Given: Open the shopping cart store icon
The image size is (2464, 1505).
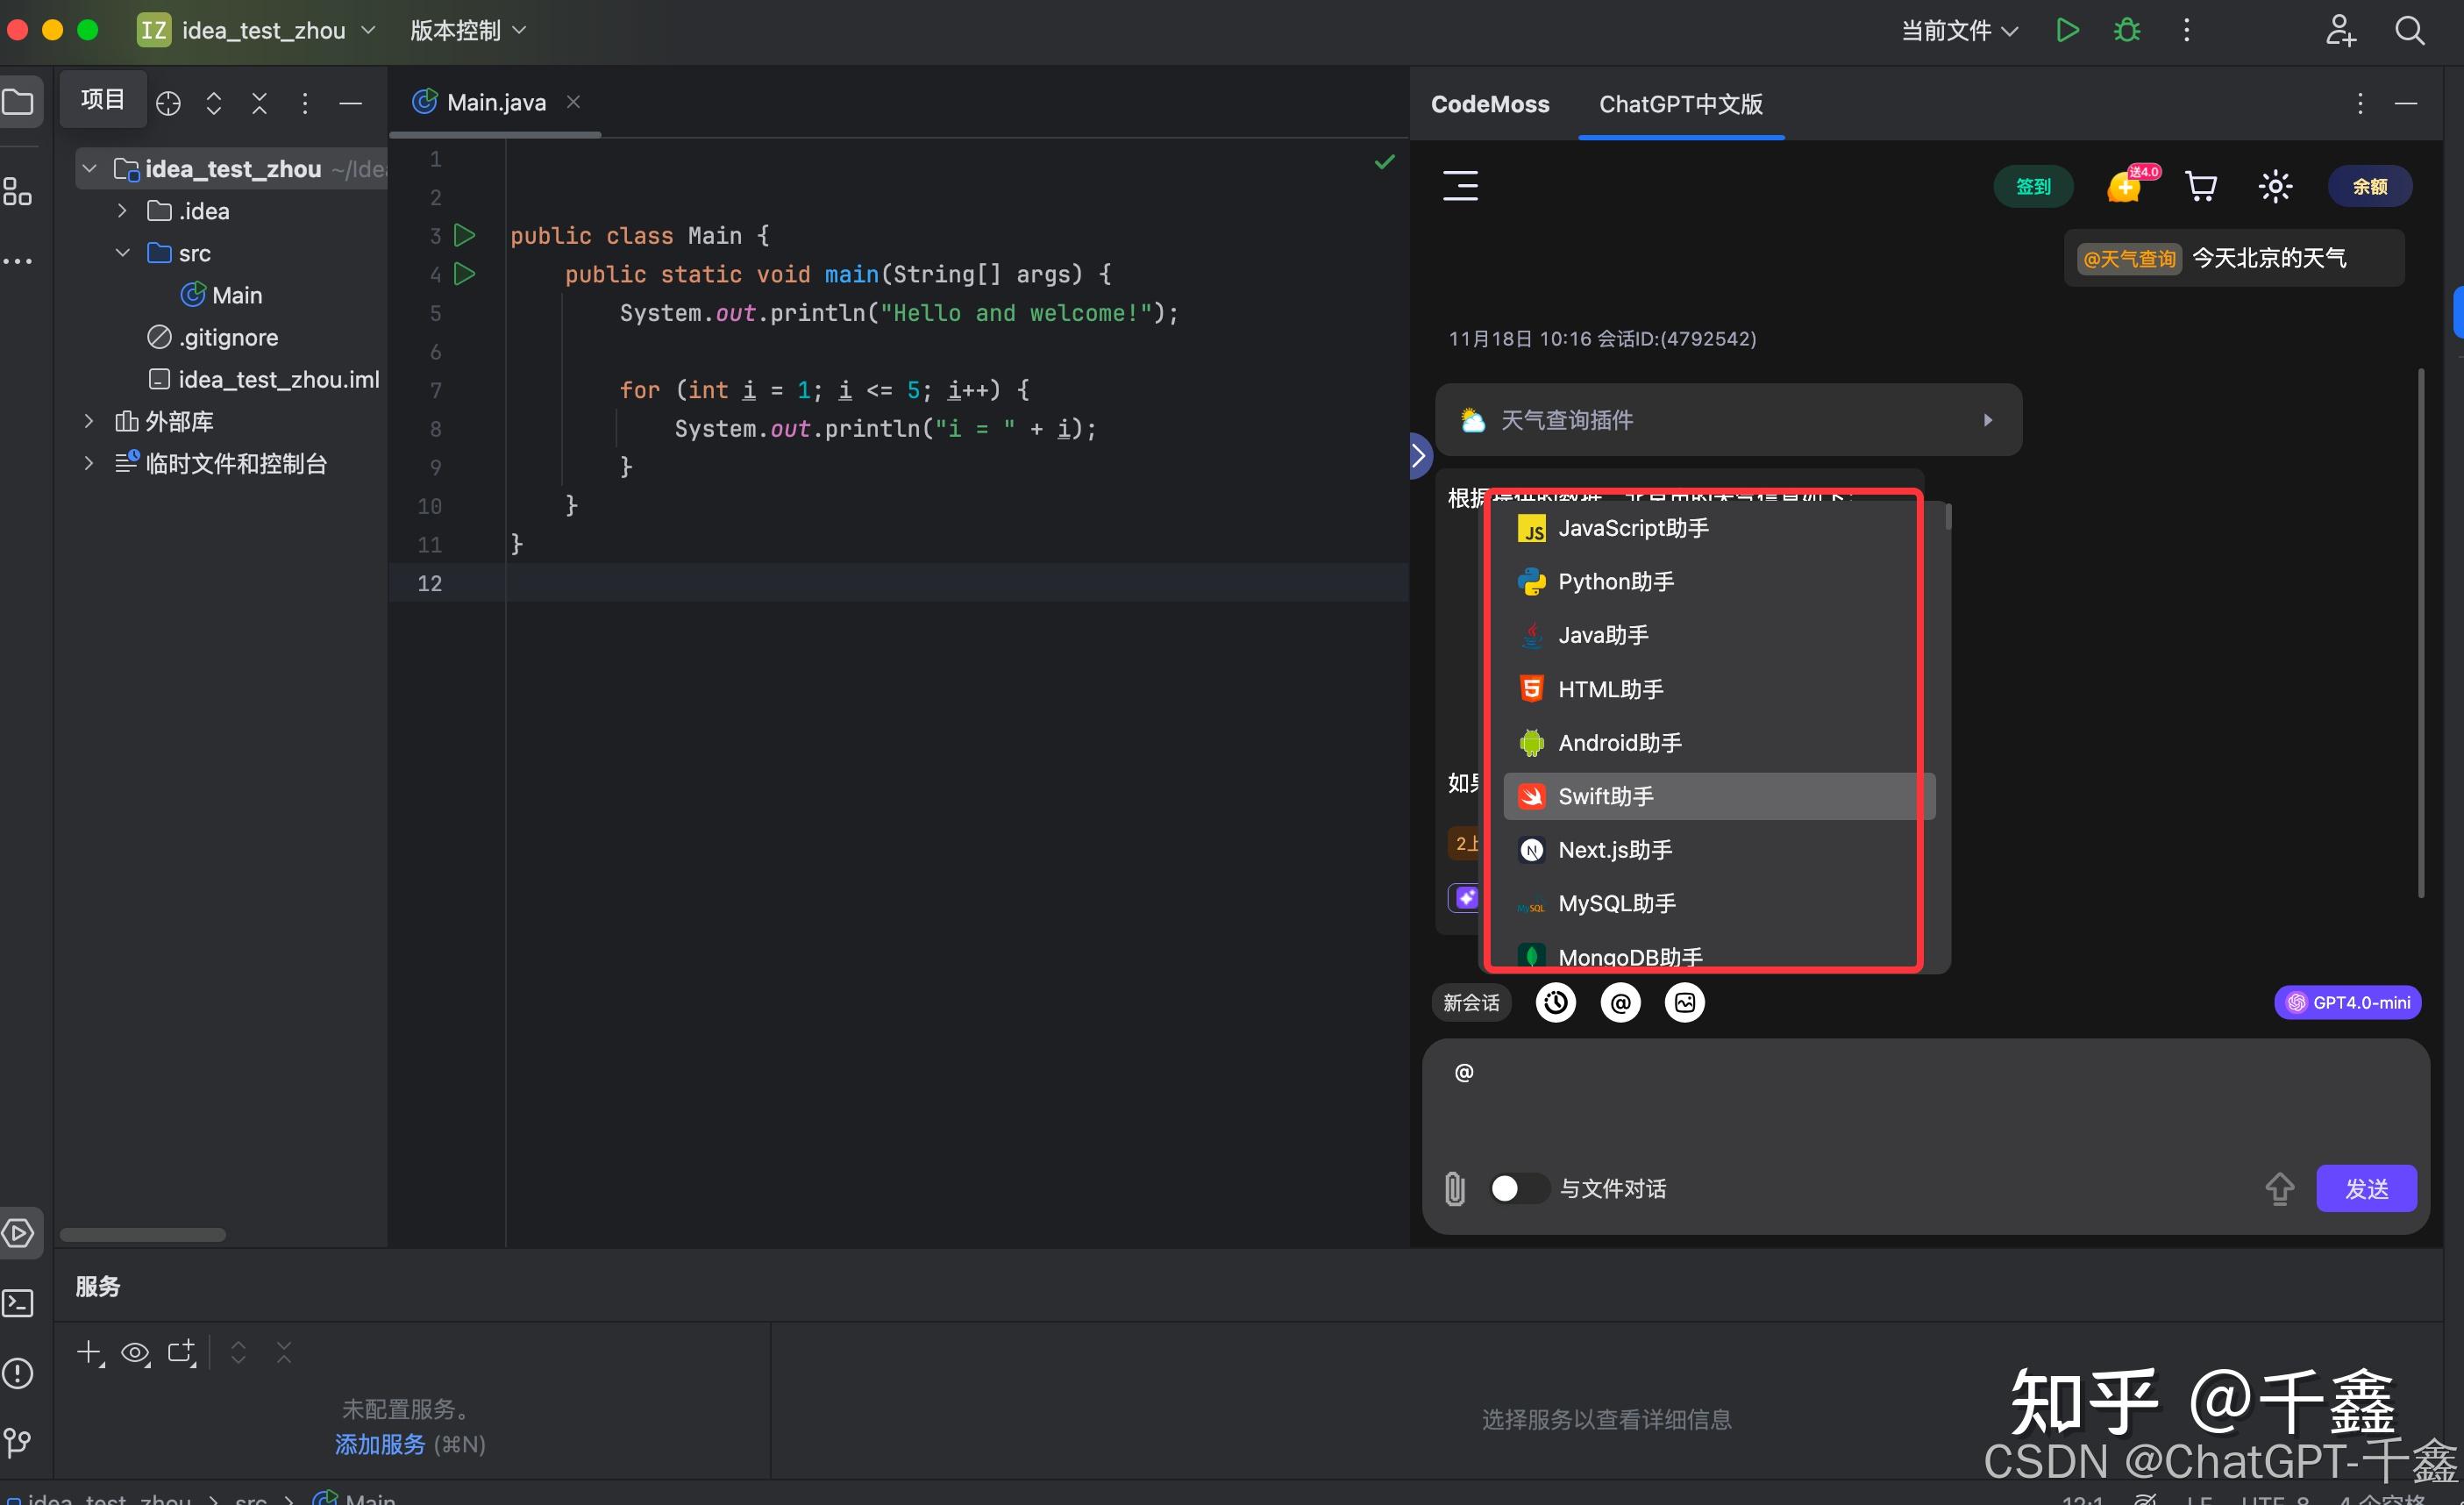Looking at the screenshot, I should (x=2202, y=186).
